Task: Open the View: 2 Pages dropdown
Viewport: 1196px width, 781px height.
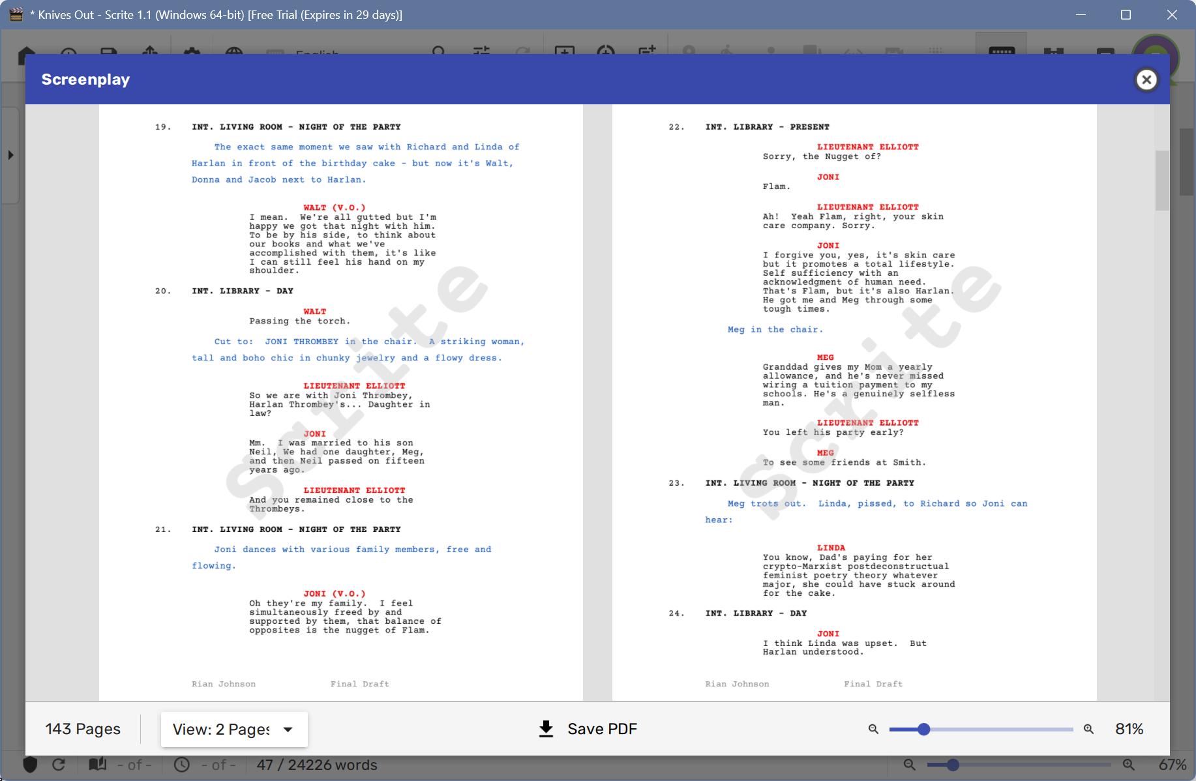Action: click(233, 729)
